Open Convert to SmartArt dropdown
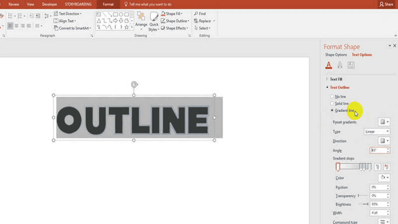The image size is (398, 224). tap(73, 28)
